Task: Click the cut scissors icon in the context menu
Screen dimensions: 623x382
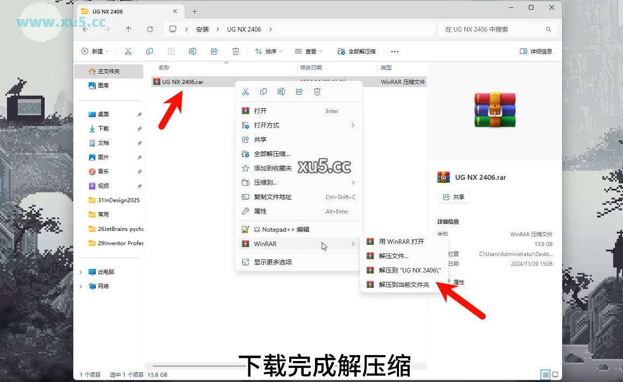Action: [x=246, y=91]
